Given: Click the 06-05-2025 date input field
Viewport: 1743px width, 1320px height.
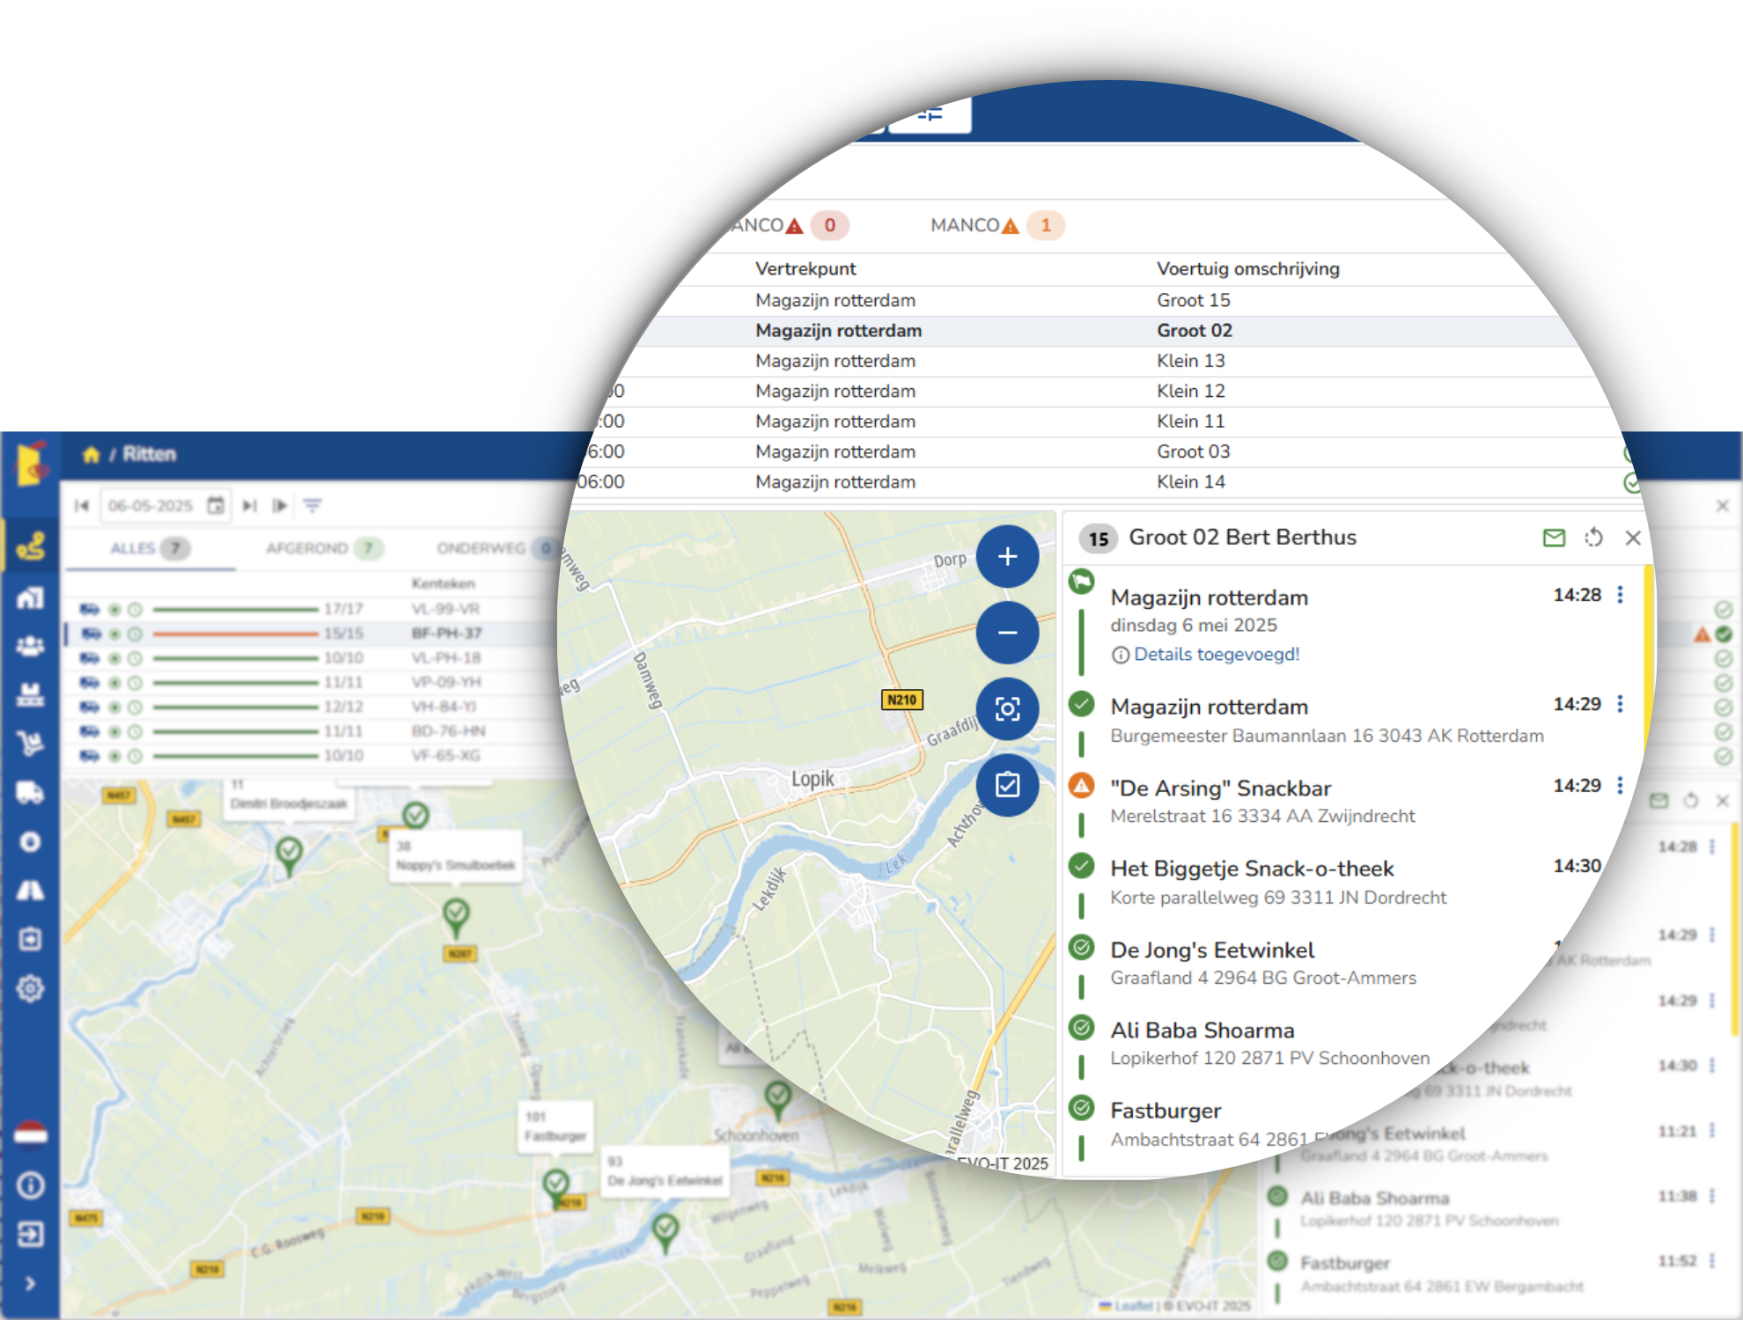Looking at the screenshot, I should (x=165, y=505).
